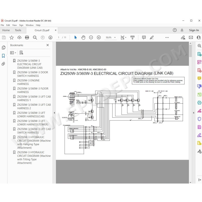This screenshot has height=202, width=202.
Task: Open Tilting Type Attachment hydraulic bookmark
Action: click(34, 158)
